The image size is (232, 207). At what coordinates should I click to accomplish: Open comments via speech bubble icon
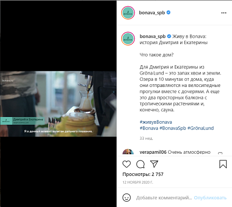(140, 164)
